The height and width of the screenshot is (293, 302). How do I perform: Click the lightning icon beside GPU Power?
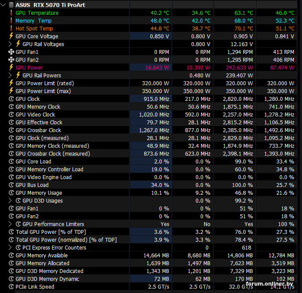click(x=11, y=67)
